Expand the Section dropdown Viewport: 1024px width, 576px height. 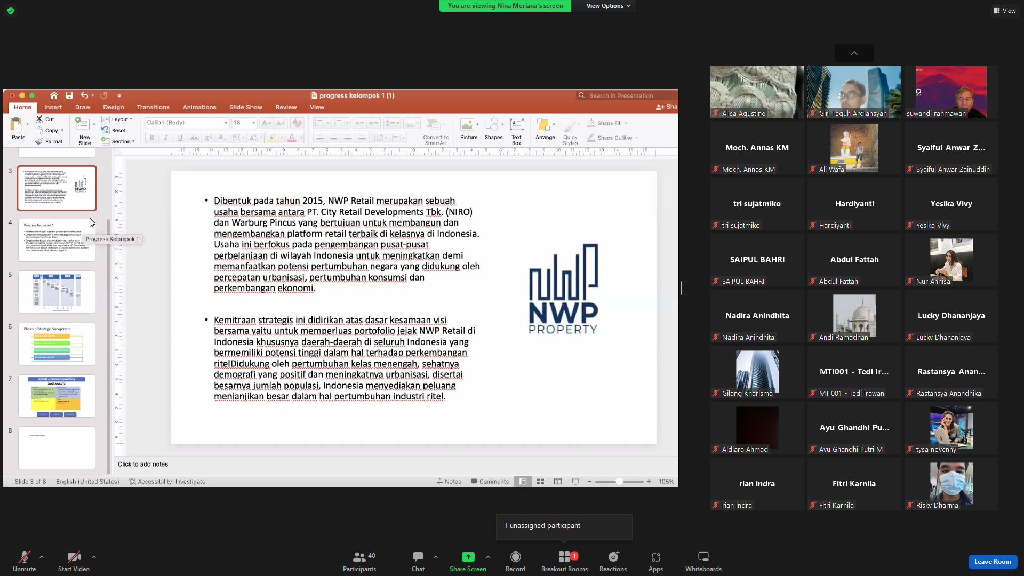(x=118, y=142)
